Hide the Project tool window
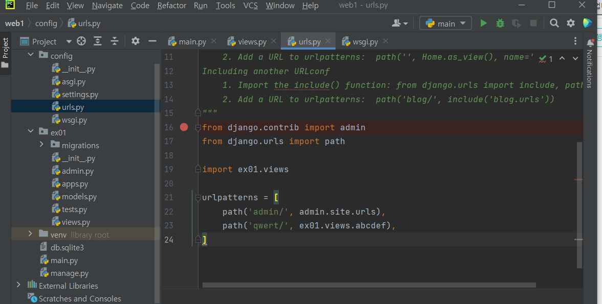The width and height of the screenshot is (602, 304). coord(152,41)
